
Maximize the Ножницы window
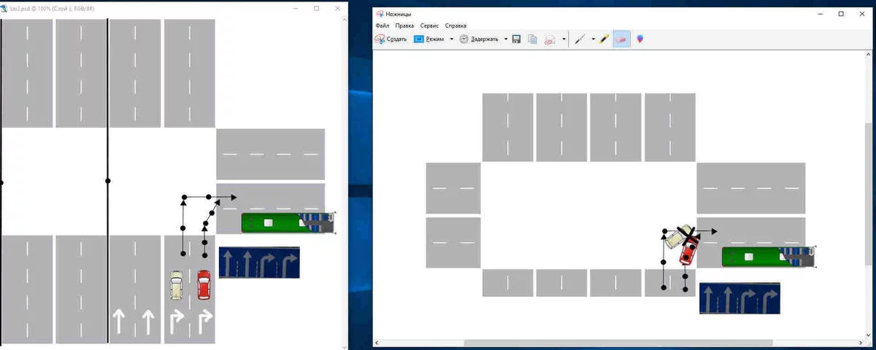[x=841, y=13]
